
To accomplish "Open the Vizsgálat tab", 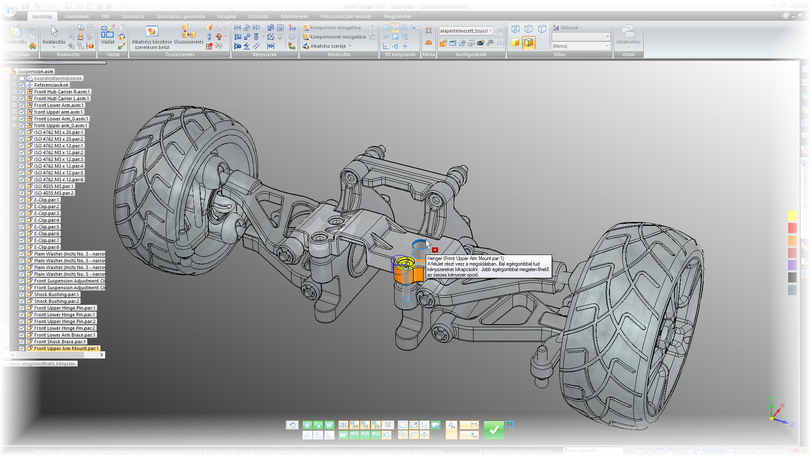I will (227, 16).
